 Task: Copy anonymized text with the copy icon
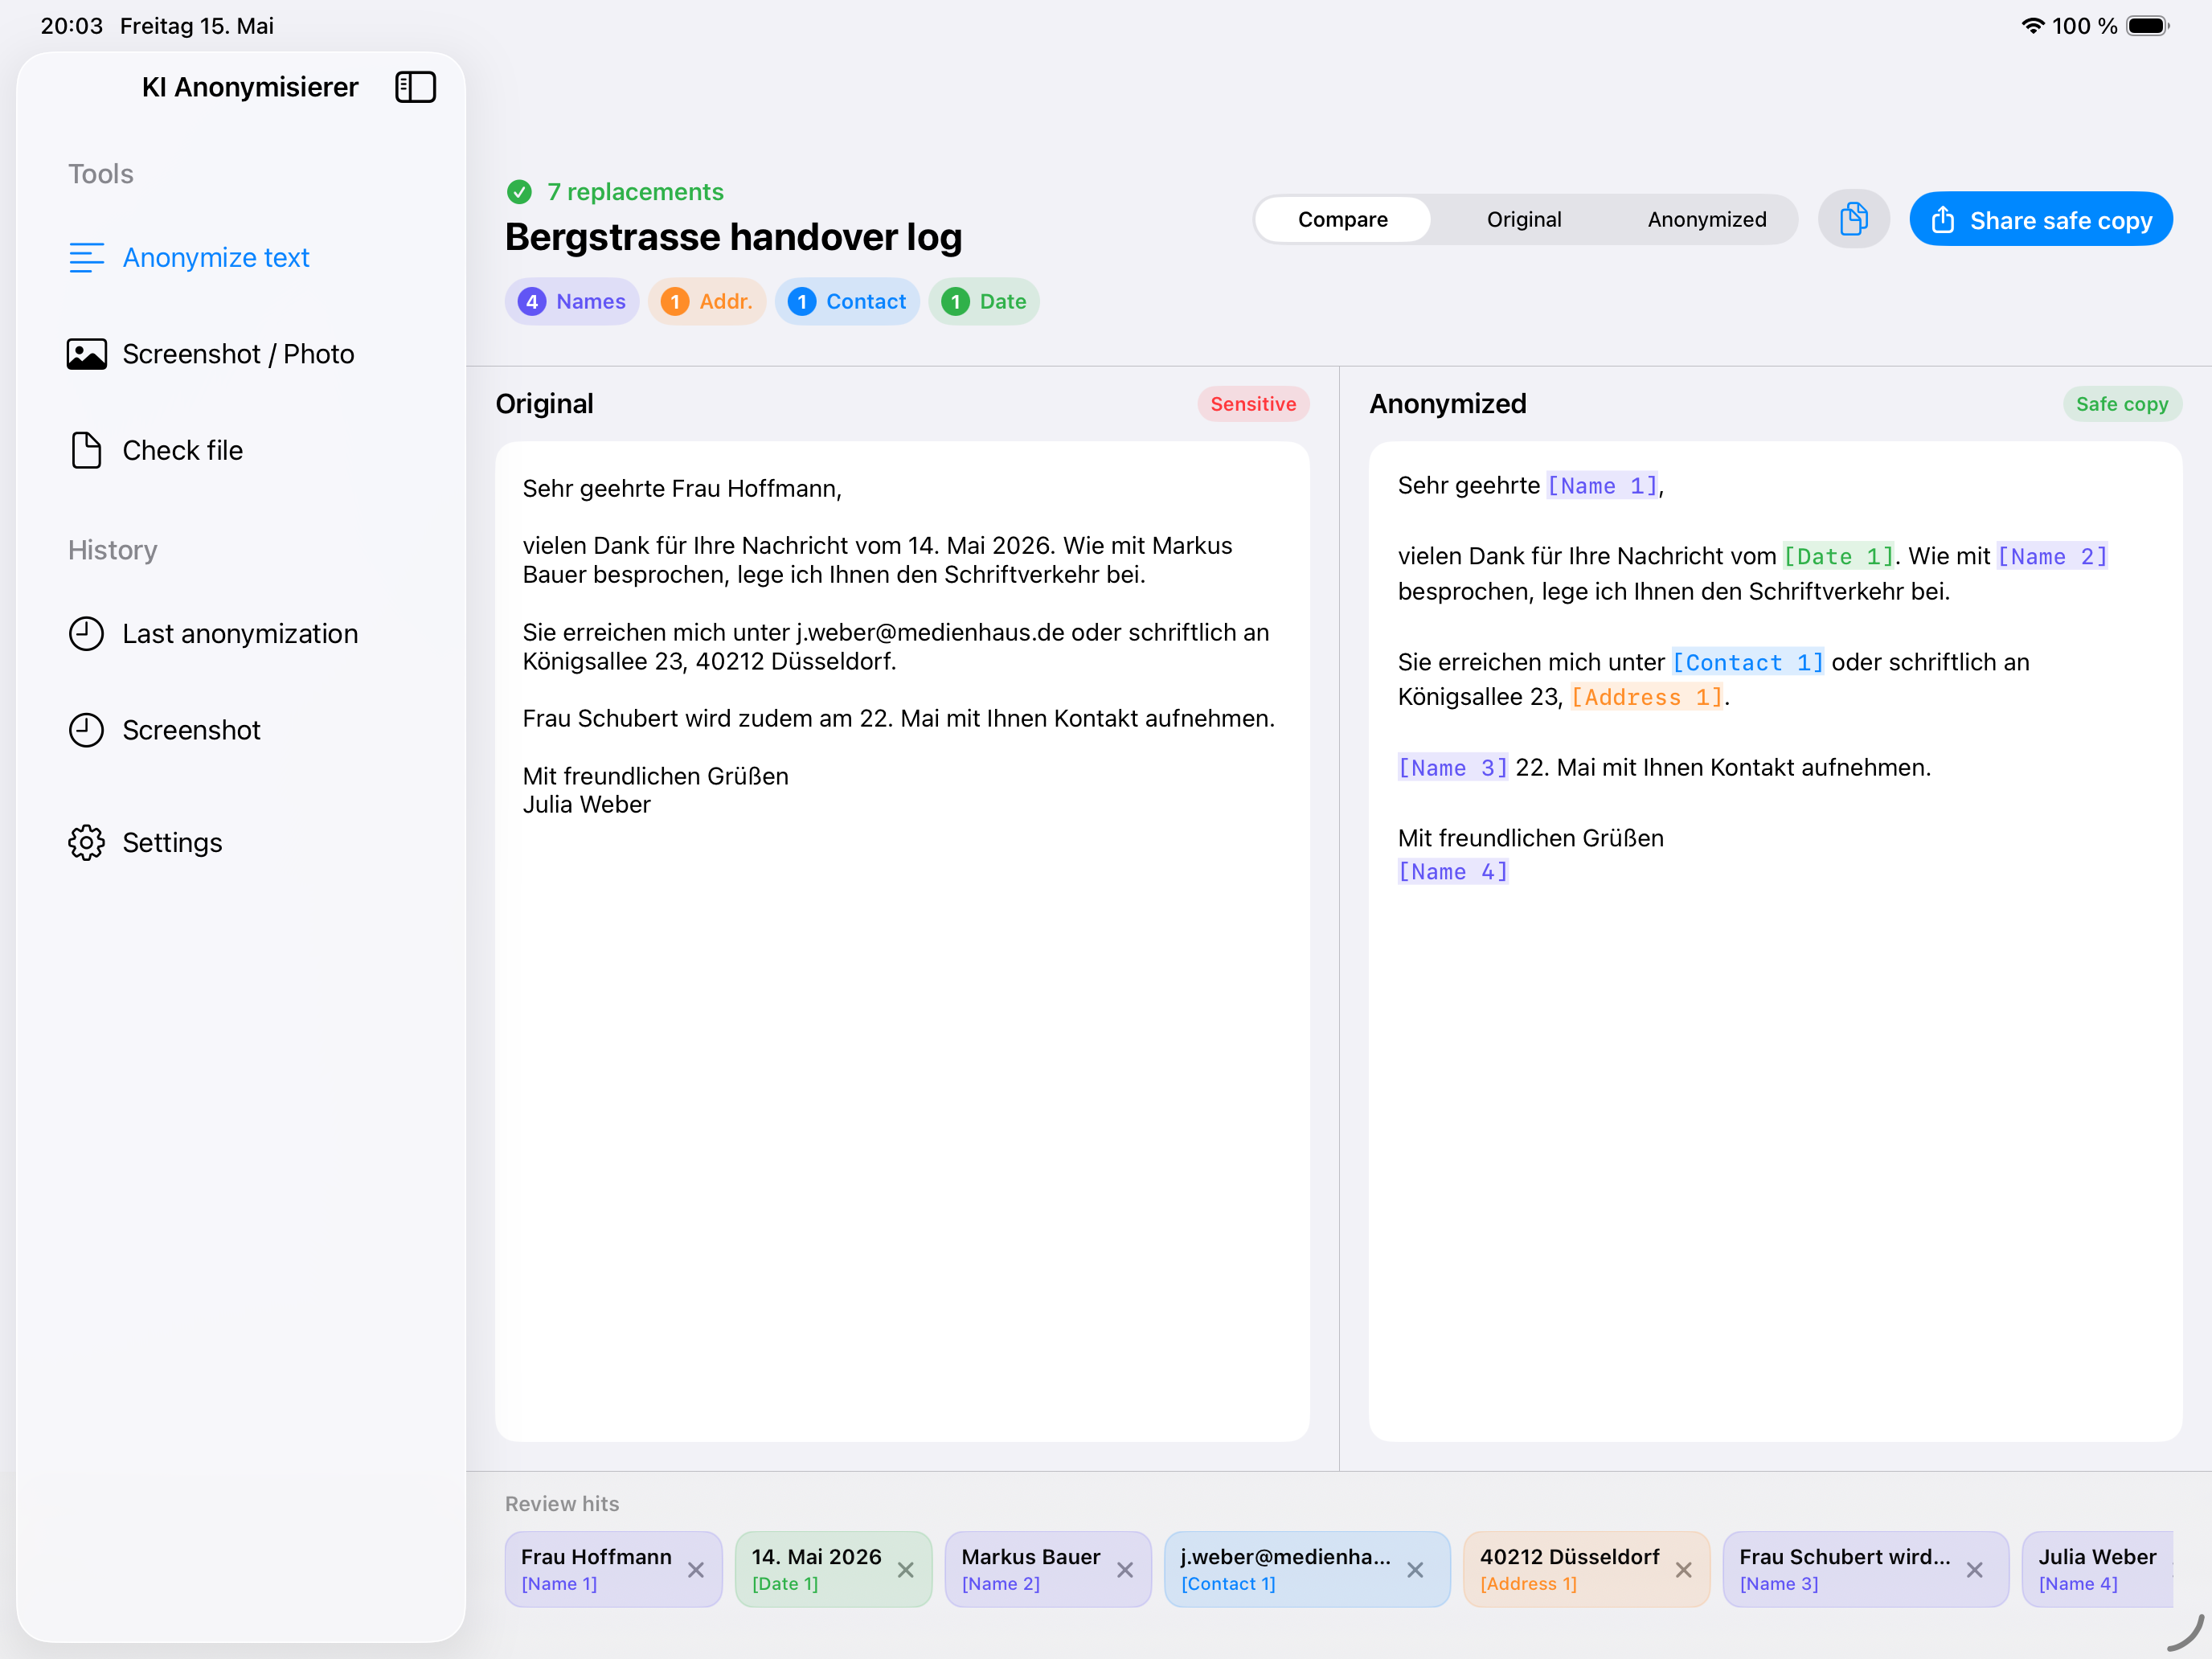coord(1853,219)
